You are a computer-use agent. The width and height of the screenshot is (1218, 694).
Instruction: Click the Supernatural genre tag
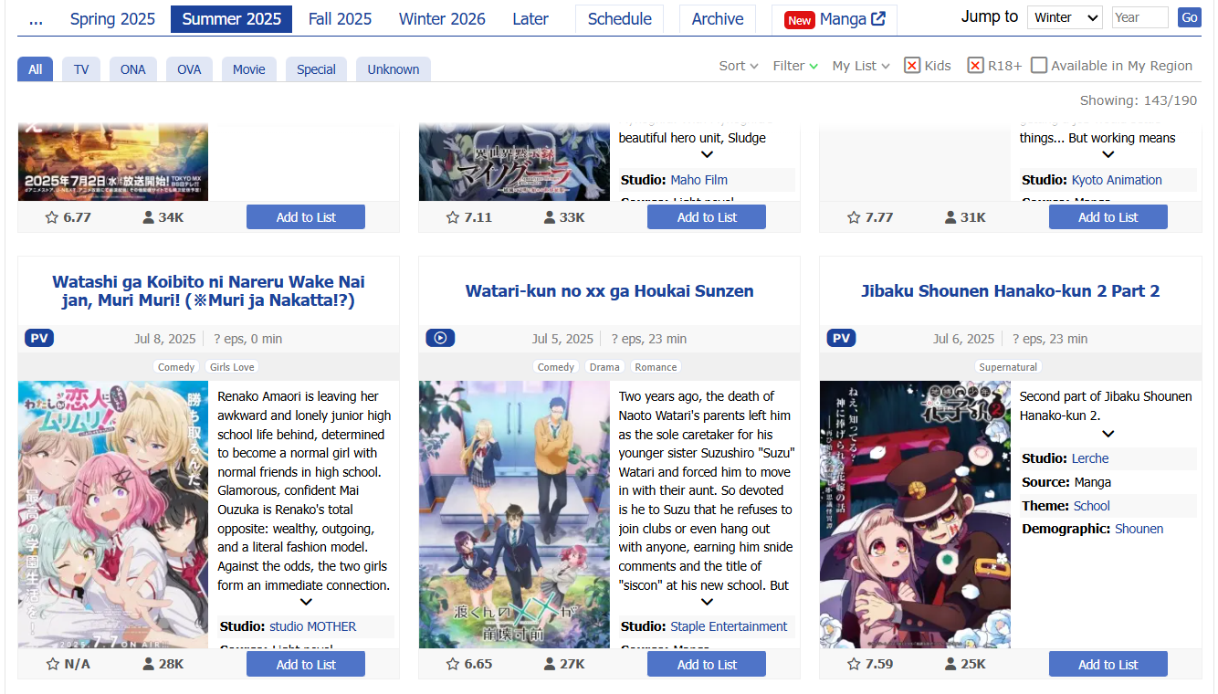coord(1008,367)
